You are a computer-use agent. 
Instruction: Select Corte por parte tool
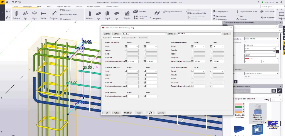pyautogui.click(x=220, y=19)
